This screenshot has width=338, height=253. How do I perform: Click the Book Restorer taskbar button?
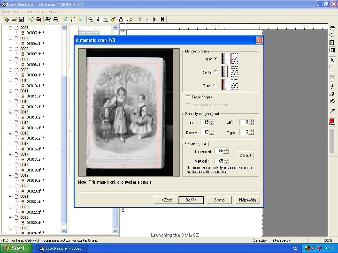tap(62, 248)
